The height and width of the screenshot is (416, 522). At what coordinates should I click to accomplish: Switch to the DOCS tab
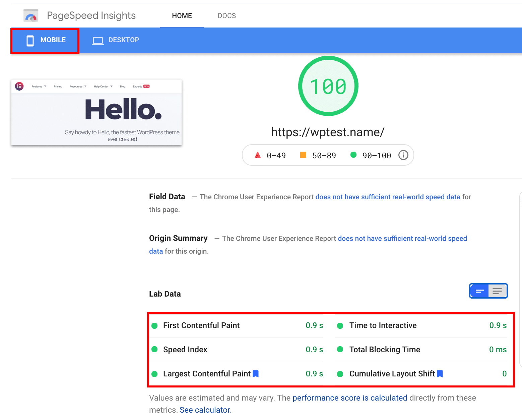pyautogui.click(x=226, y=15)
